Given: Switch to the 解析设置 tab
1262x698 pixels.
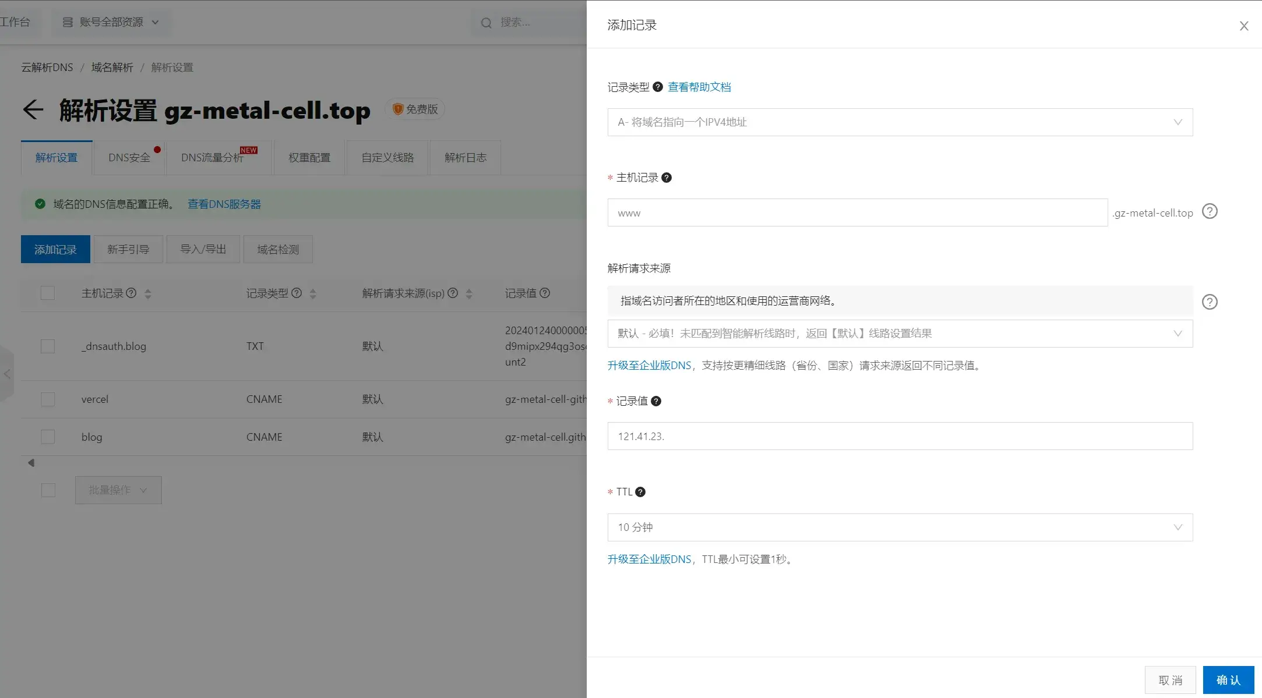Looking at the screenshot, I should click(x=57, y=158).
